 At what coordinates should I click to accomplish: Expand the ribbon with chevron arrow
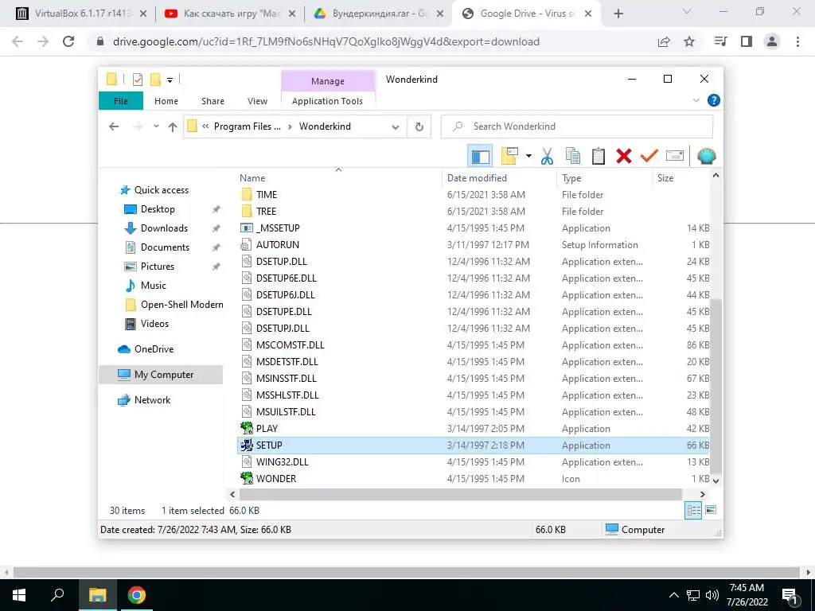coord(696,100)
